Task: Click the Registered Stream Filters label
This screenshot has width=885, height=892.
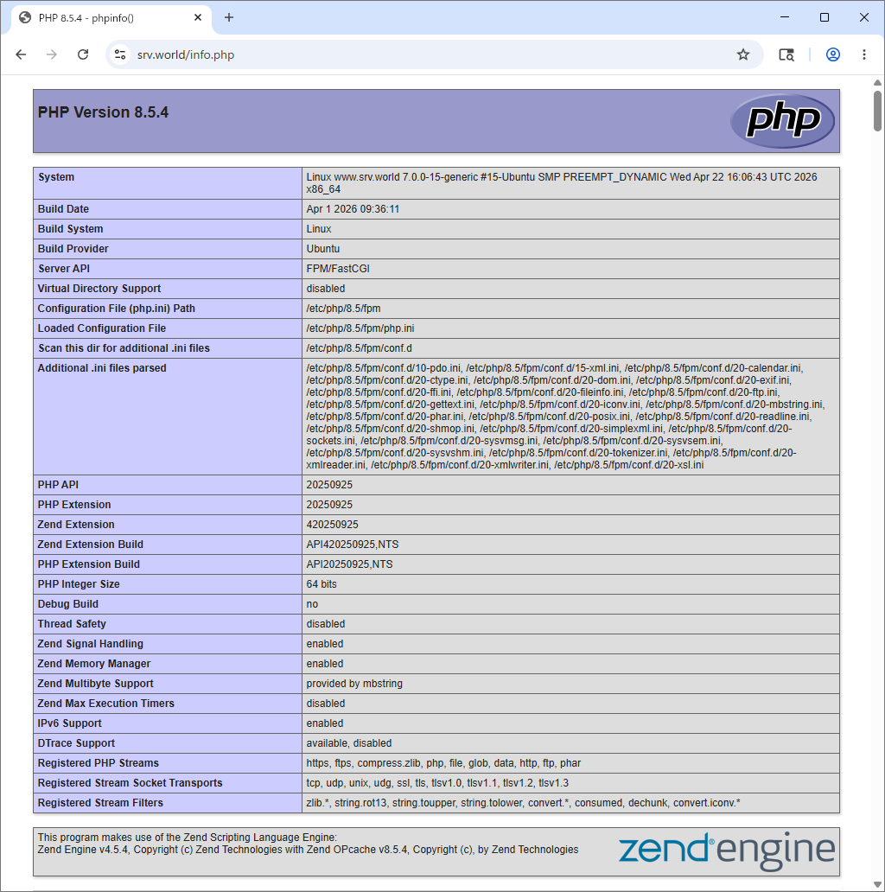Action: [x=100, y=803]
